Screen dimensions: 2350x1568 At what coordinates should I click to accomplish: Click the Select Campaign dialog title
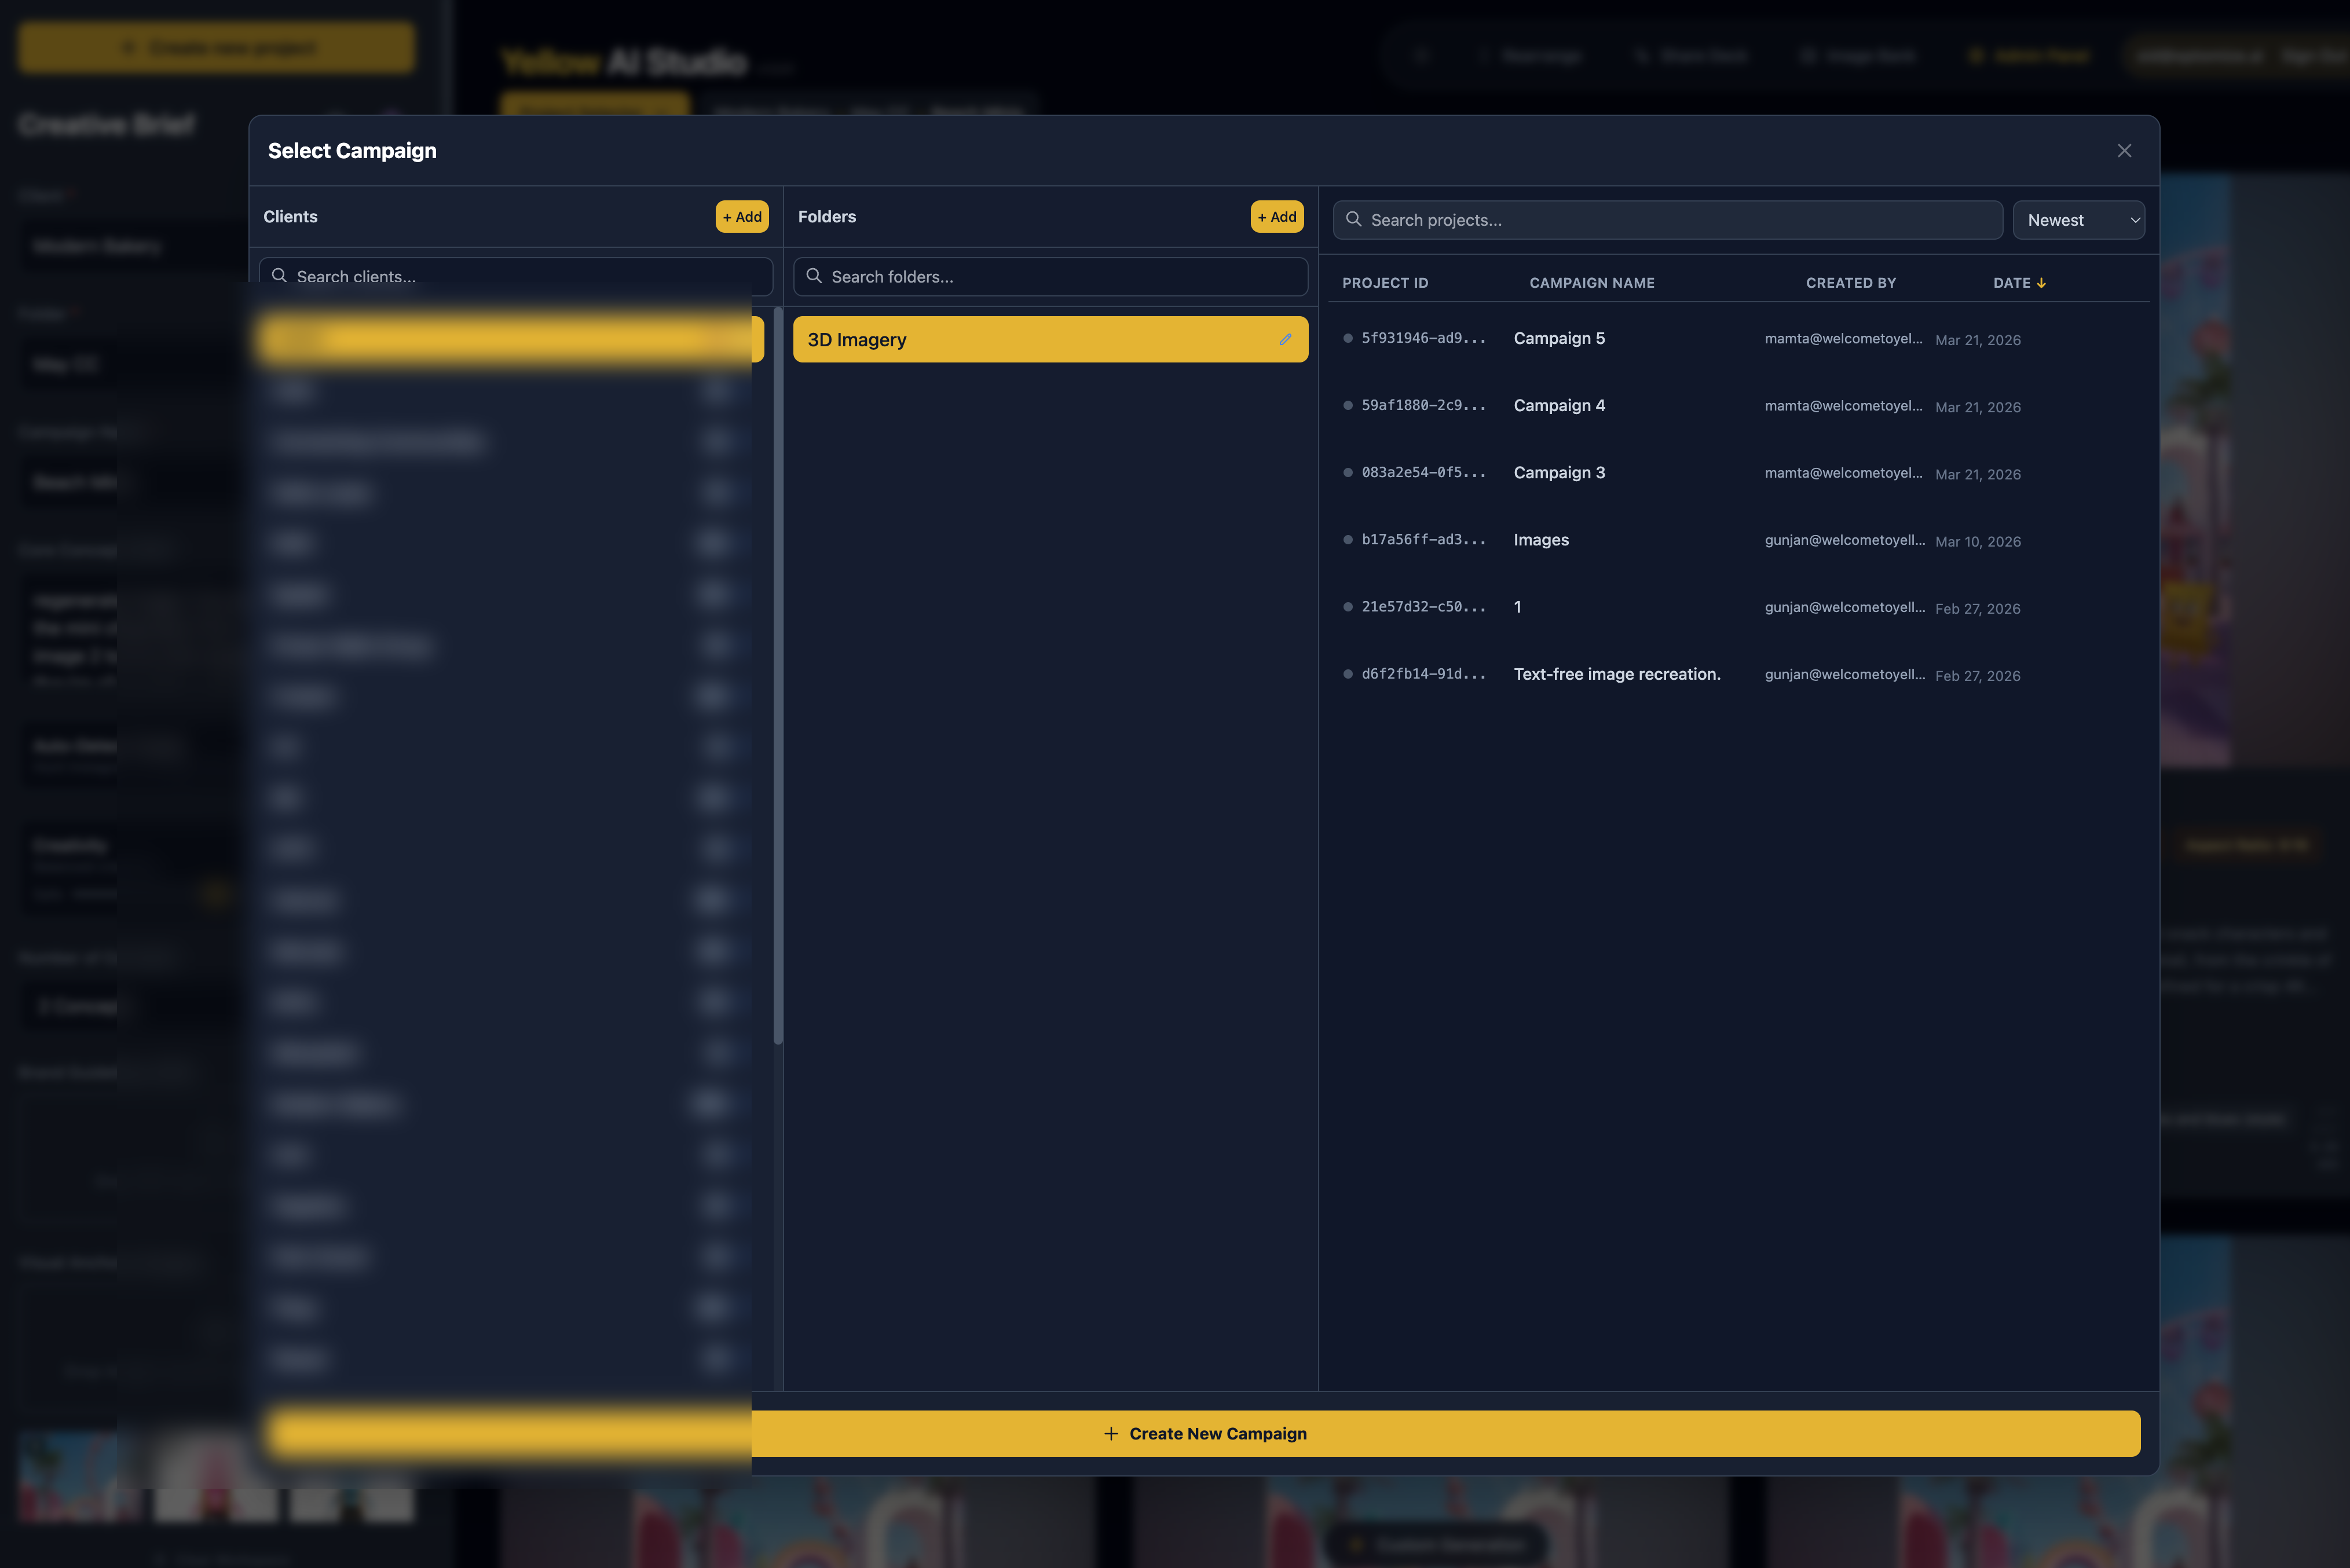(352, 151)
